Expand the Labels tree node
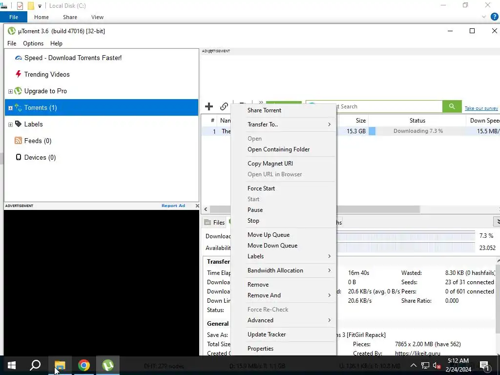 (x=10, y=125)
